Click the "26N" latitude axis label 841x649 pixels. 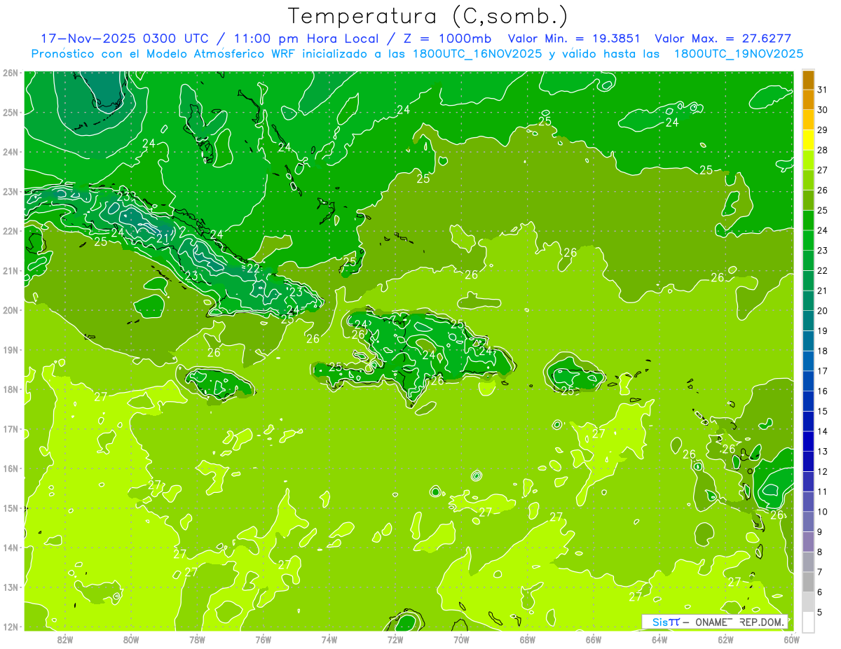pos(11,73)
